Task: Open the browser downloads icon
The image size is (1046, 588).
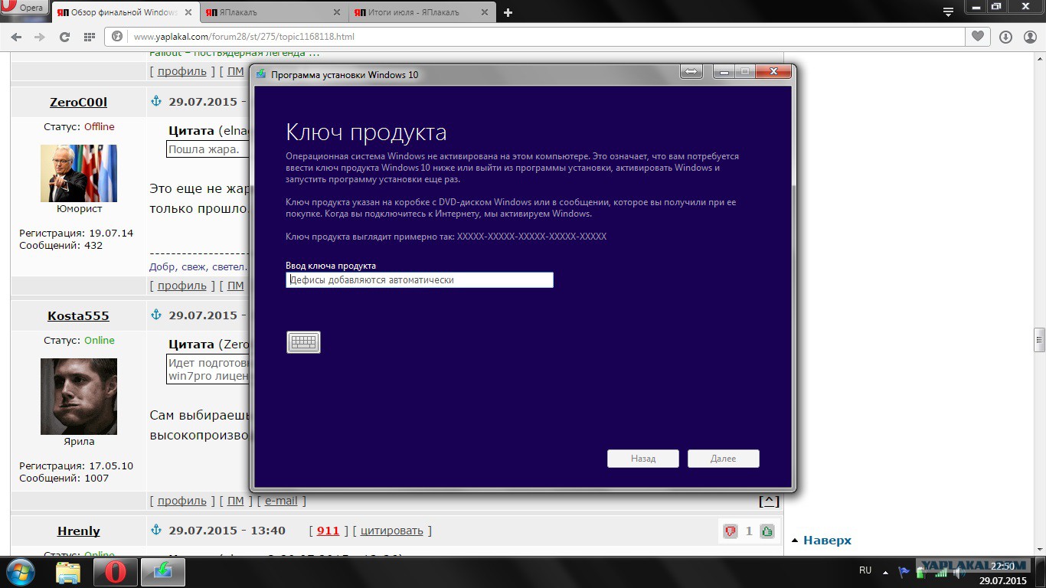Action: coord(1005,37)
